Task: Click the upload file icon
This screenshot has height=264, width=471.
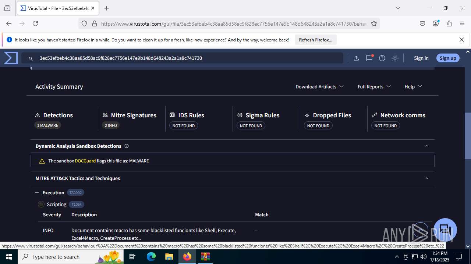Action: tap(356, 58)
